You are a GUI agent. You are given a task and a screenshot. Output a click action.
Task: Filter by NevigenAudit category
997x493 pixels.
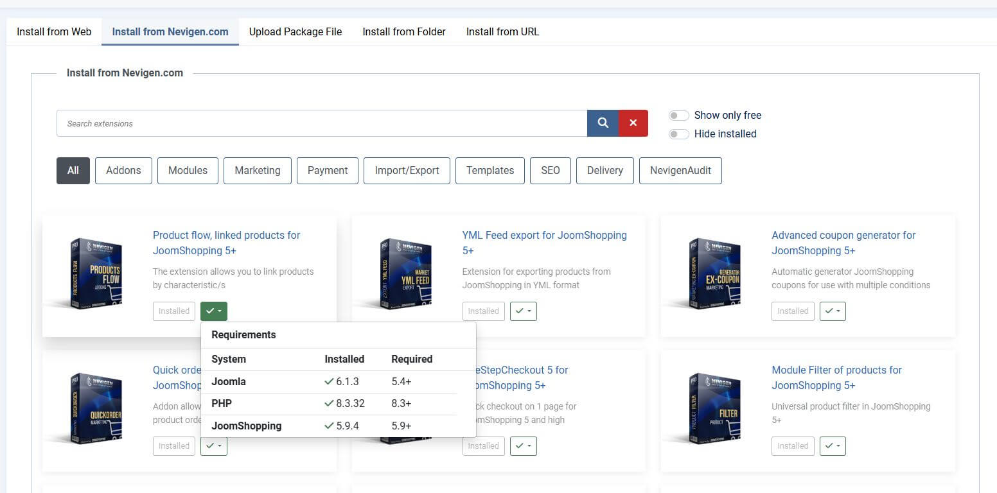(x=680, y=171)
